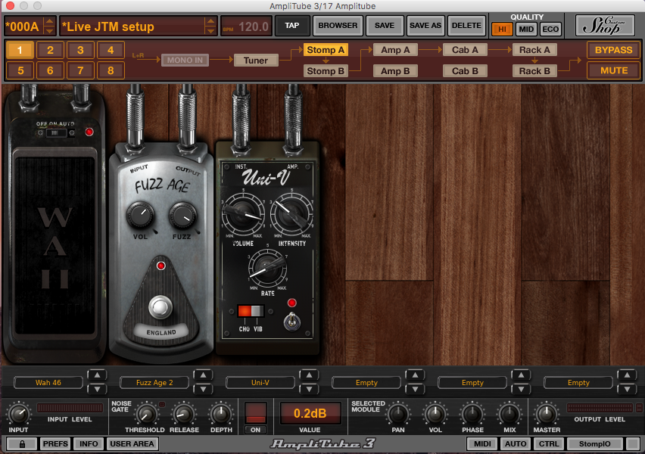Open the MIDI settings button
The image size is (645, 454).
click(x=482, y=443)
